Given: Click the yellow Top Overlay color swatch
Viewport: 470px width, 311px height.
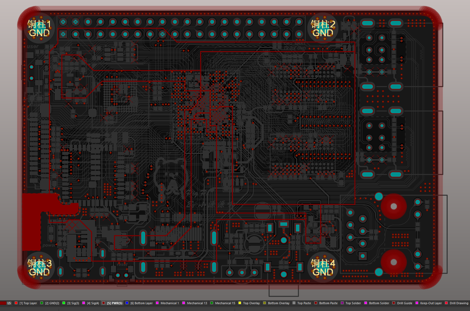Looking at the screenshot, I should (x=240, y=303).
